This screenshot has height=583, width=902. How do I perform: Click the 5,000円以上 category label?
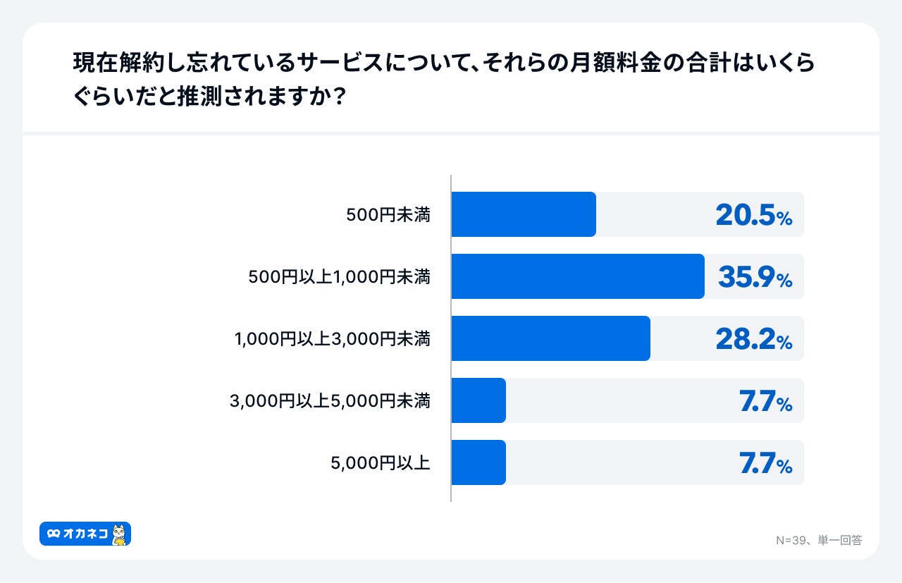[380, 463]
